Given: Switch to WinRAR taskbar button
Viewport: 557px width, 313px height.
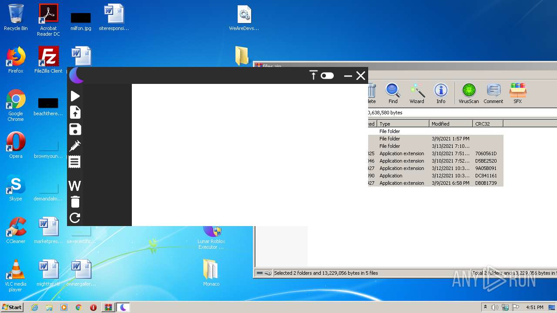Looking at the screenshot, I should pyautogui.click(x=108, y=307).
